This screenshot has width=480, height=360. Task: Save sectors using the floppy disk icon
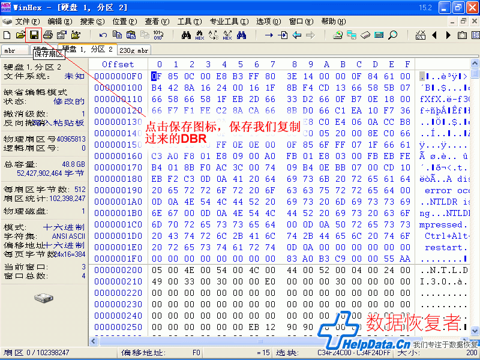(34, 35)
